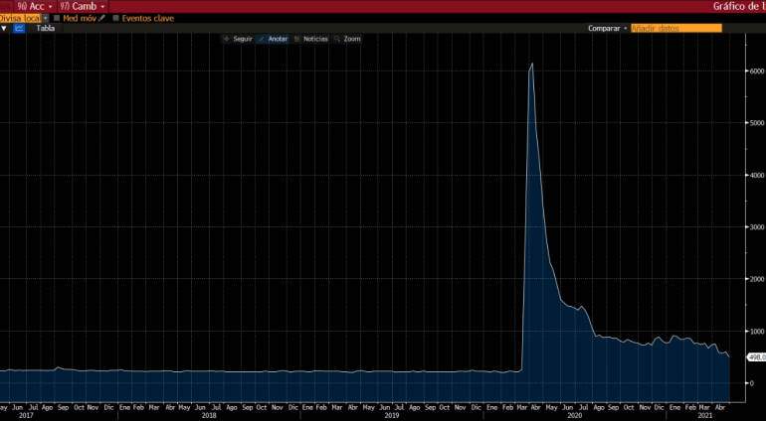Select the 2021 year label
This screenshot has width=766, height=421.
(705, 416)
